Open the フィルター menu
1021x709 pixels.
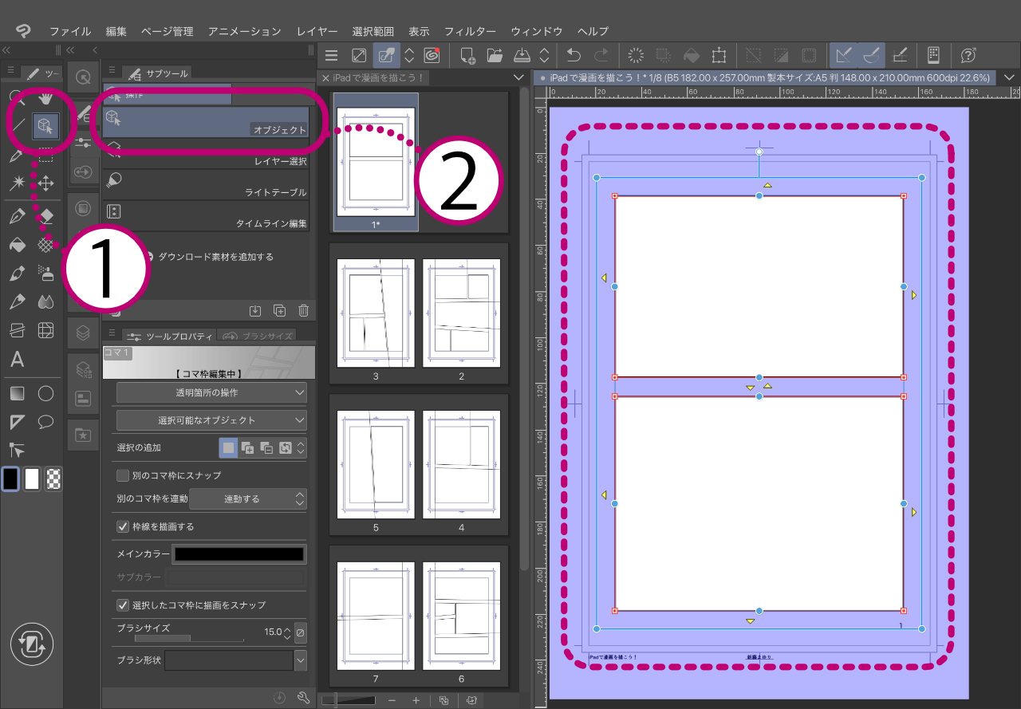pos(470,31)
